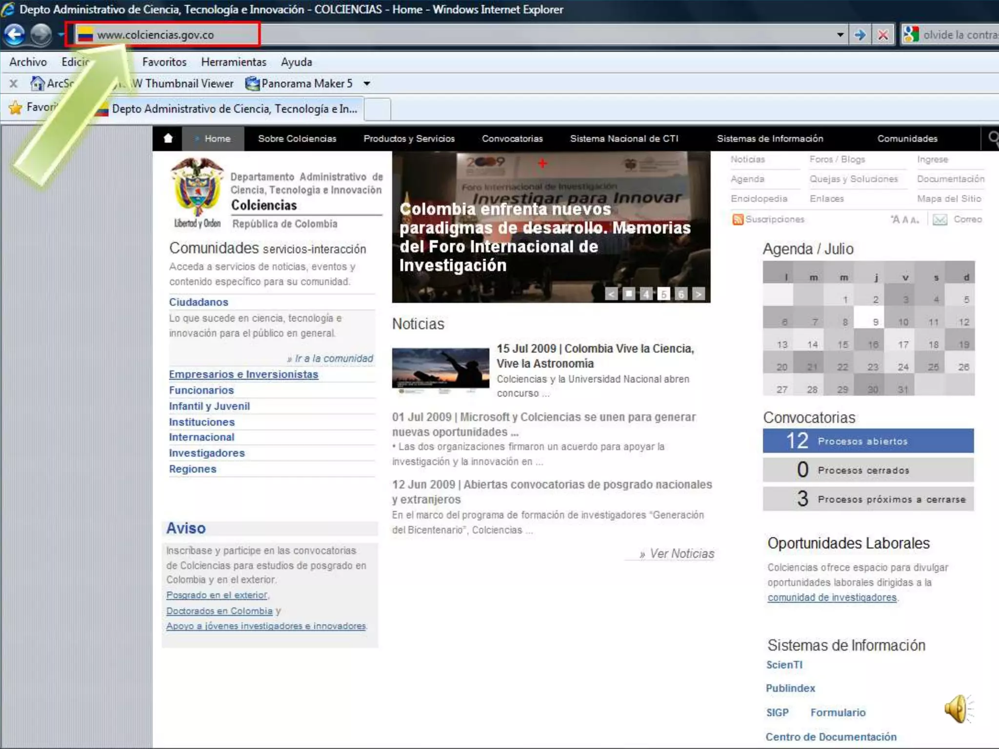Click the text size AAA control
Viewport: 999px width, 749px height.
point(905,220)
